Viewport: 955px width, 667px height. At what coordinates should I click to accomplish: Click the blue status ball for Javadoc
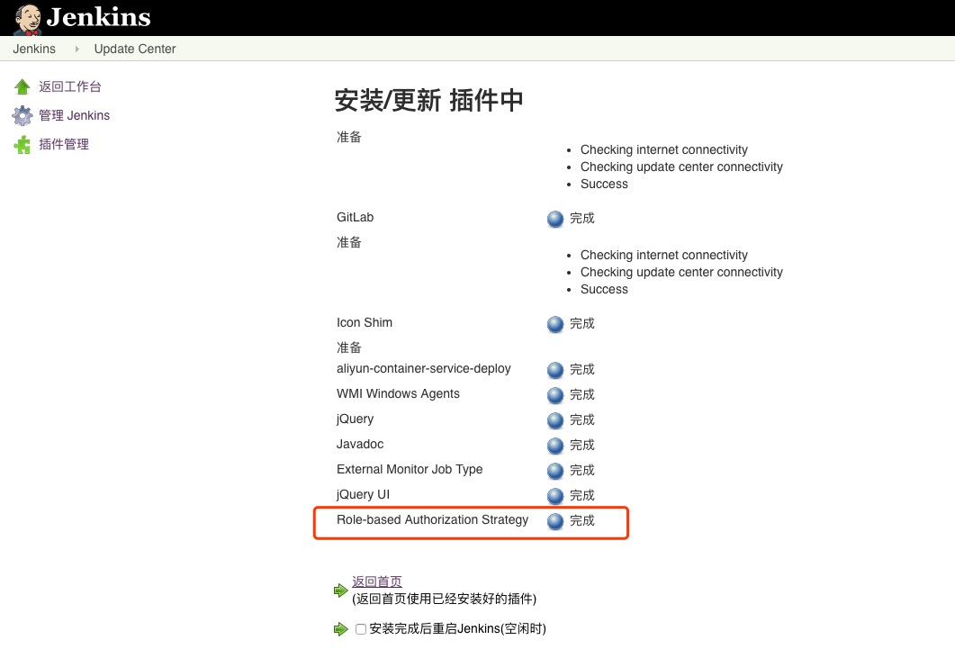(555, 446)
